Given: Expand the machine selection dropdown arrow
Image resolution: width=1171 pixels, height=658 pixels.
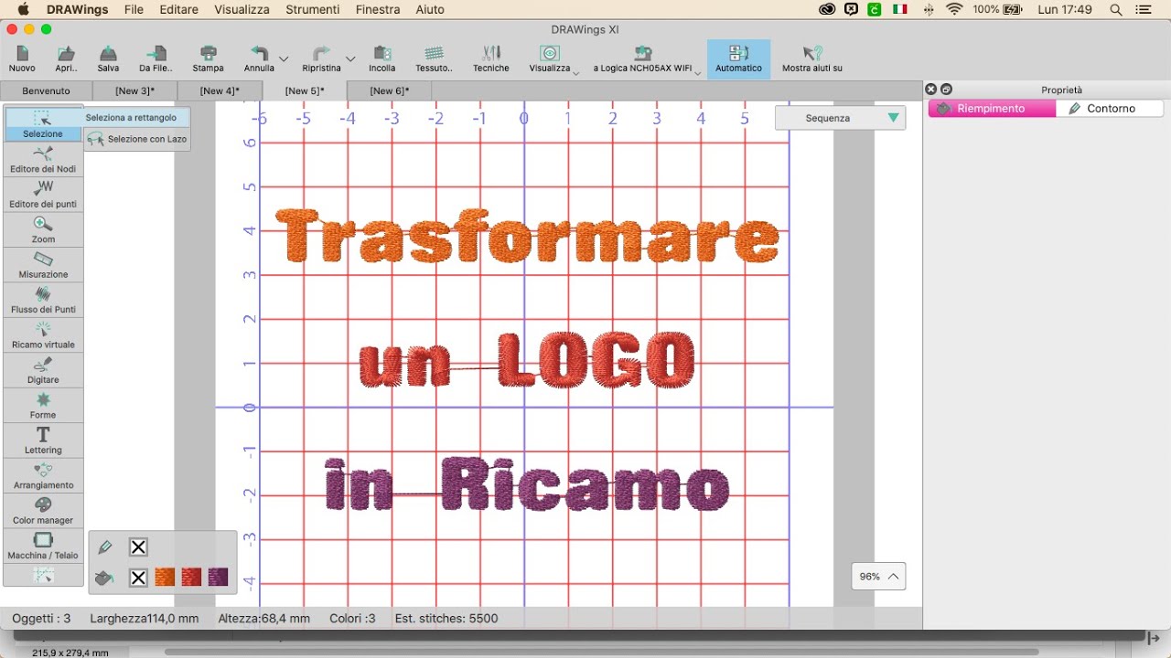Looking at the screenshot, I should coord(698,72).
